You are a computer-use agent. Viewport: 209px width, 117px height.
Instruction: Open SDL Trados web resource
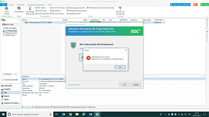(41, 8)
